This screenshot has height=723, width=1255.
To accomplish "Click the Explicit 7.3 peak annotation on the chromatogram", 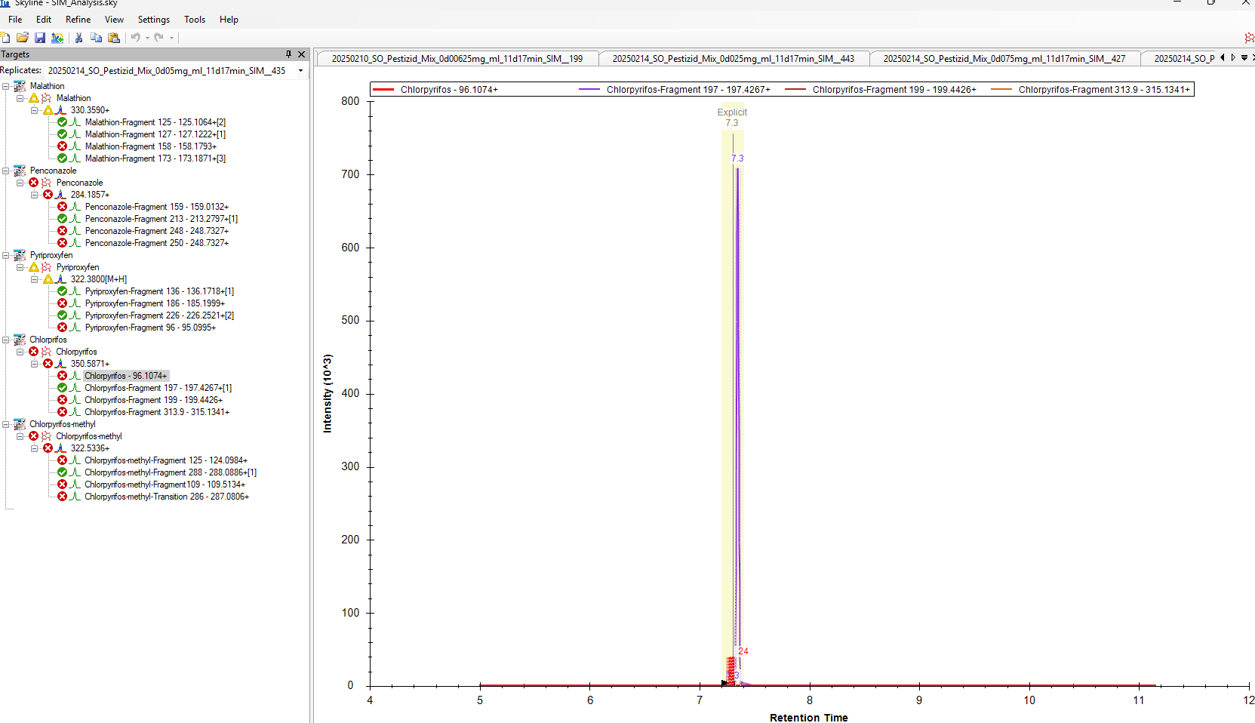I will click(732, 117).
